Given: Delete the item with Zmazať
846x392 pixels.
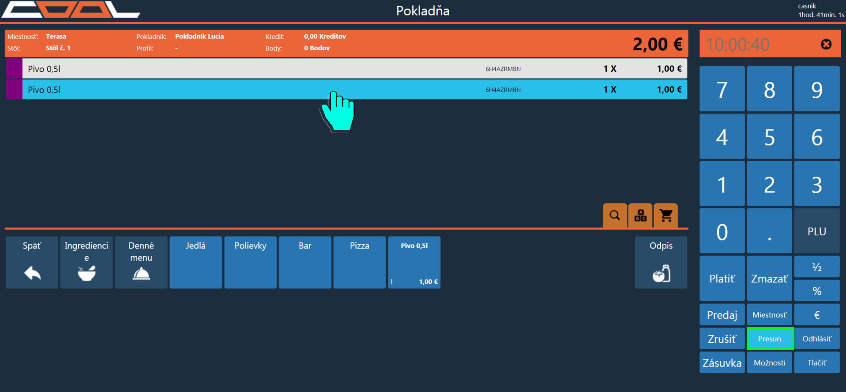Looking at the screenshot, I should pos(769,279).
